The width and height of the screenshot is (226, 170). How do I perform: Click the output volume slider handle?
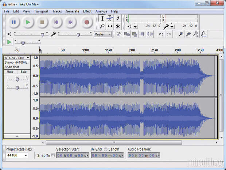(x=42, y=35)
